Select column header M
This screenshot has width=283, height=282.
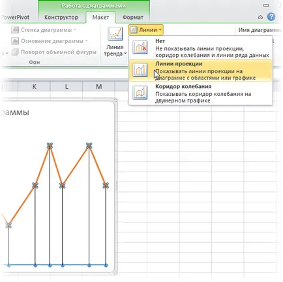(99, 87)
